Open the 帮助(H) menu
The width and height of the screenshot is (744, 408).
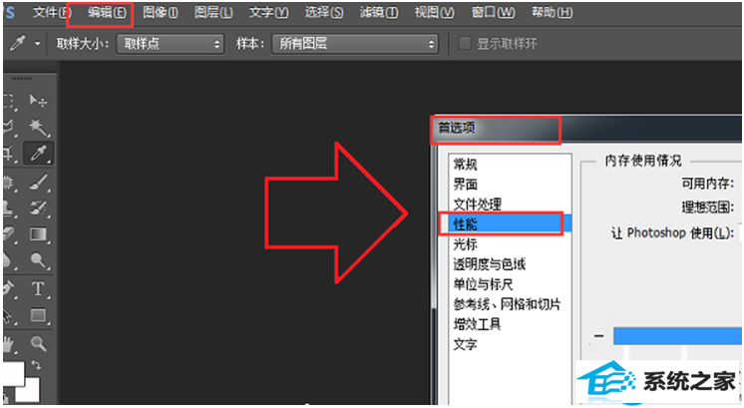click(552, 12)
